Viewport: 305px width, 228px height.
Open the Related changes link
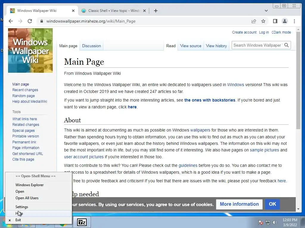[26, 124]
